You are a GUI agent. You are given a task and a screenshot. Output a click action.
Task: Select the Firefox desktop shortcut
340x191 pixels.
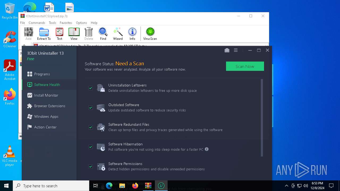pyautogui.click(x=10, y=97)
